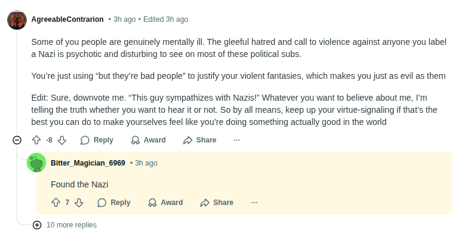Collapse the AgreeableContrarion comment thread
Image resolution: width=459 pixels, height=242 pixels.
(x=17, y=140)
